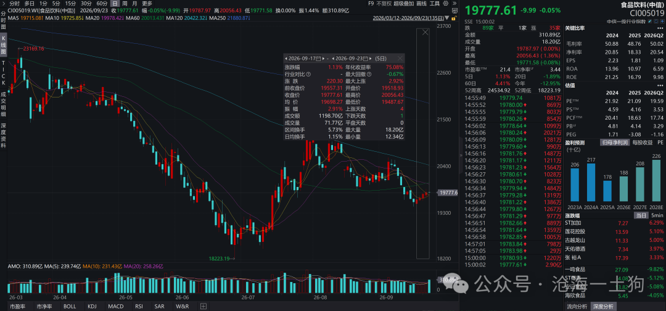The height and width of the screenshot is (311, 666).
Task: Open 超级叠加 overlay option
Action: 404,4
